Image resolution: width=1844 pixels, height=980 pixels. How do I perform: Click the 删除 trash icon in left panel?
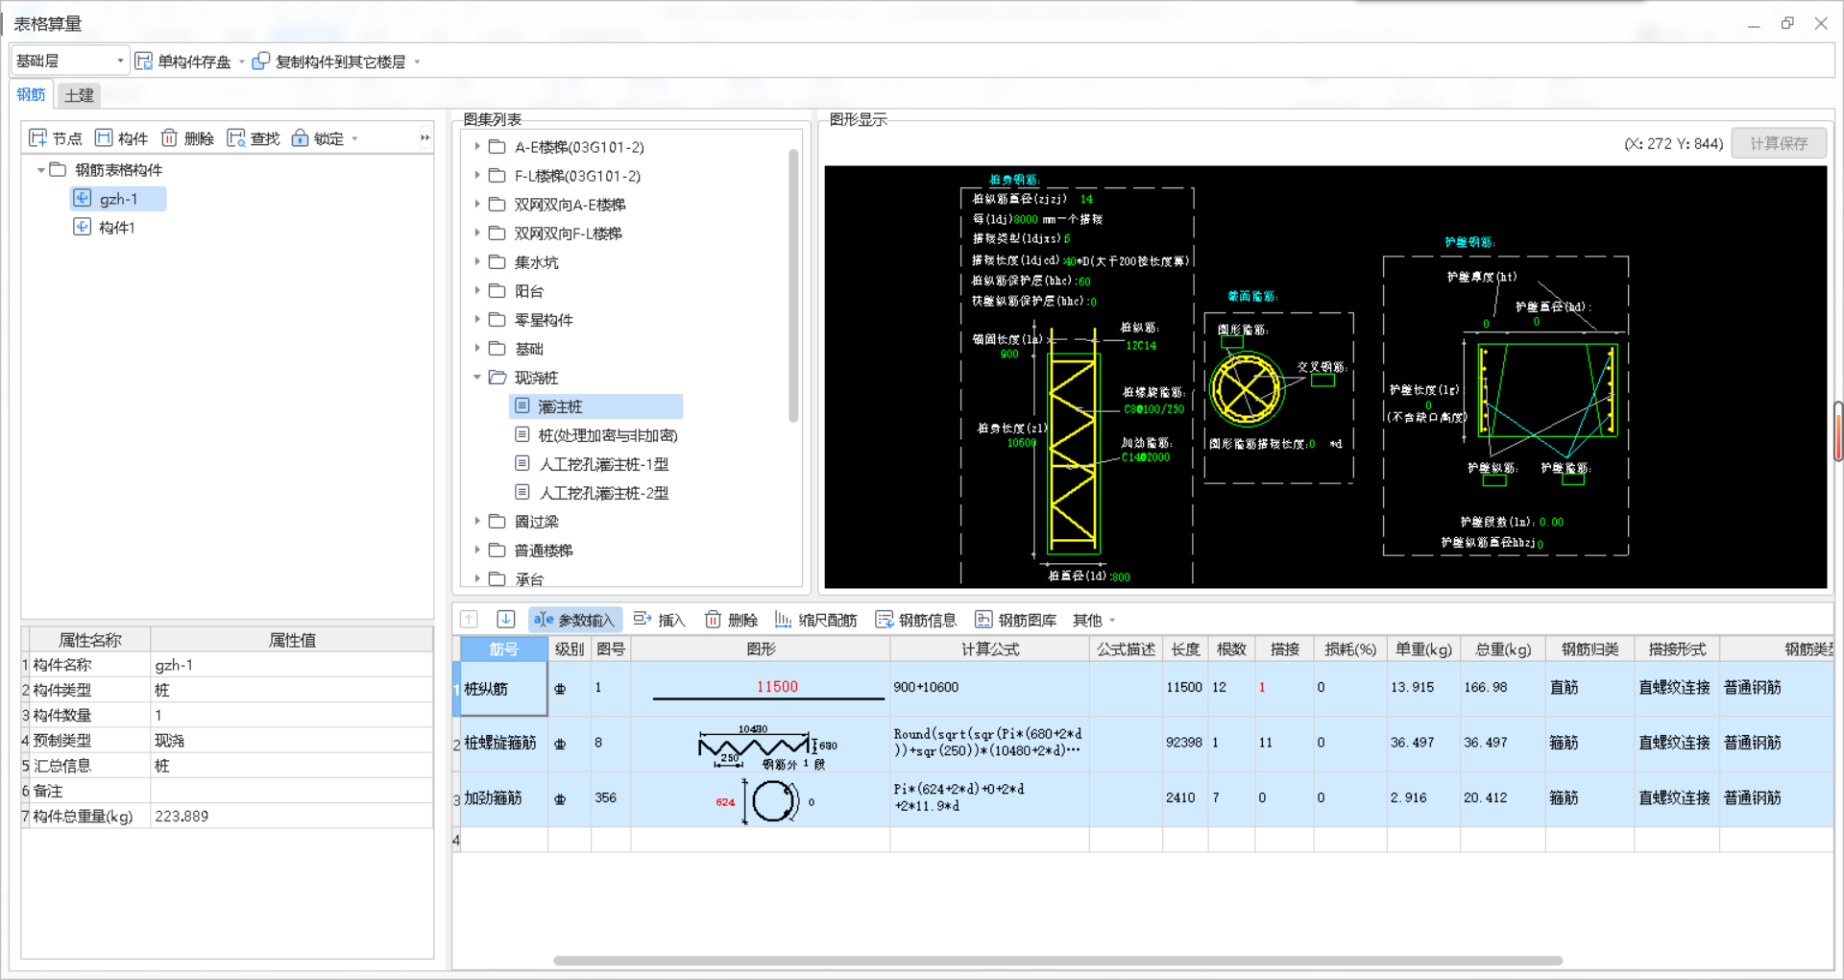click(x=169, y=138)
